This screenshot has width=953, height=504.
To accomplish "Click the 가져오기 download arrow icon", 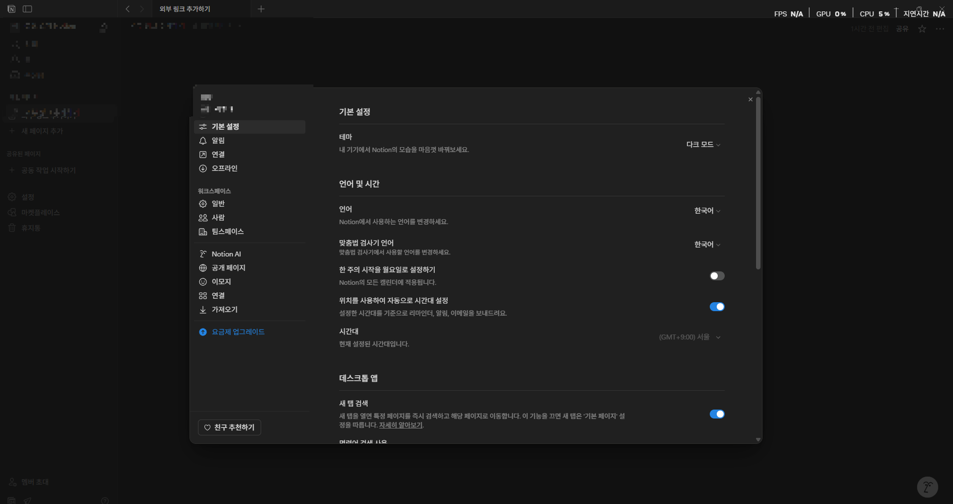I will coord(203,310).
